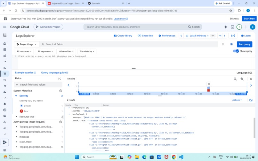This screenshot has height=161, width=258.
Task: Expand the Resource type field
Action: click(x=16, y=117)
